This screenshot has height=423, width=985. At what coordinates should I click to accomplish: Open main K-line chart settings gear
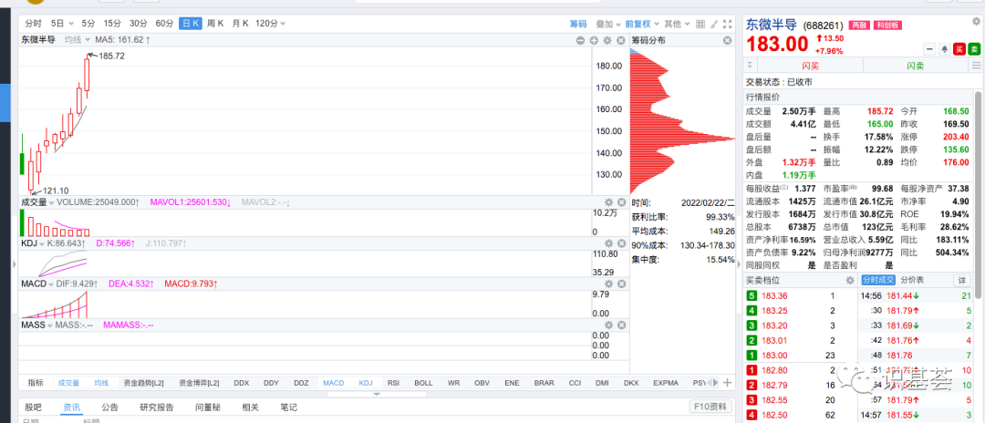coord(607,40)
